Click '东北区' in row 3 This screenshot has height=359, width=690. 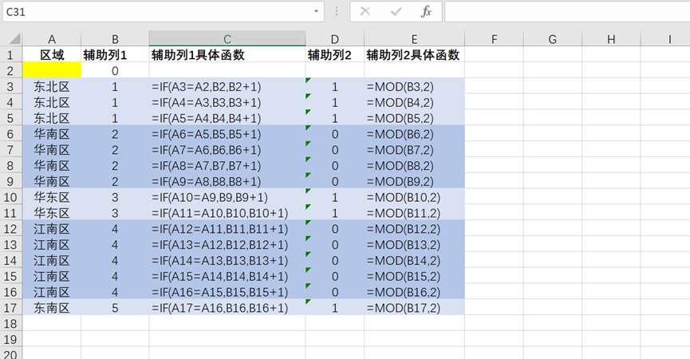point(52,86)
